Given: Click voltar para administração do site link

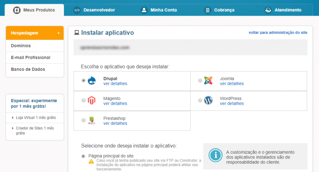Looking at the screenshot, I should (278, 32).
